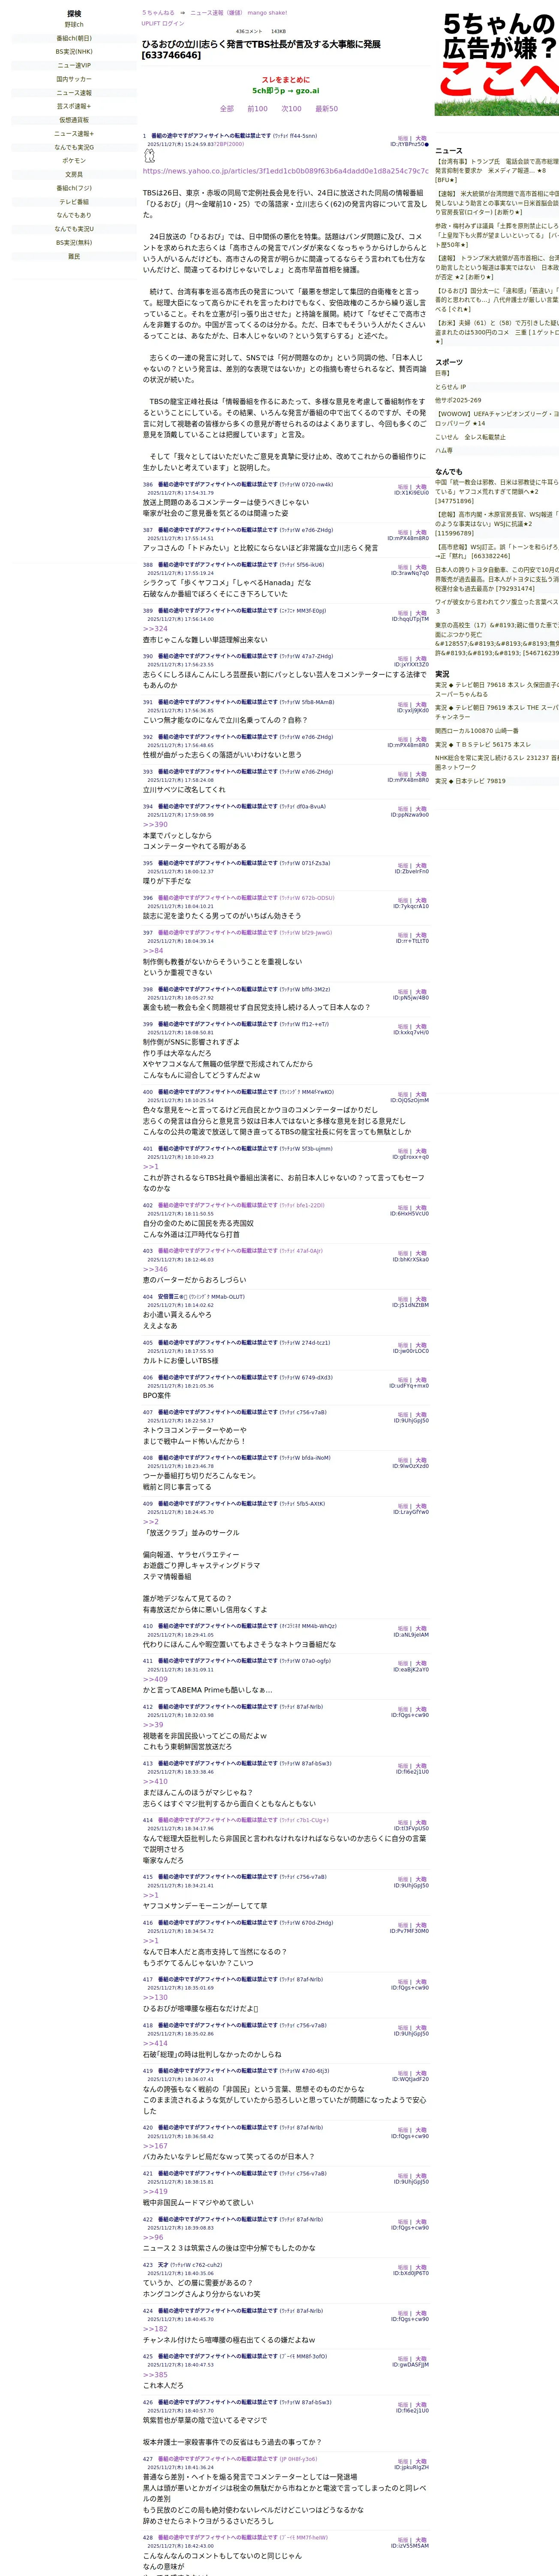This screenshot has height=2576, width=559.
Task: Follow anchor >>130 in post 417
Action: (x=155, y=1997)
